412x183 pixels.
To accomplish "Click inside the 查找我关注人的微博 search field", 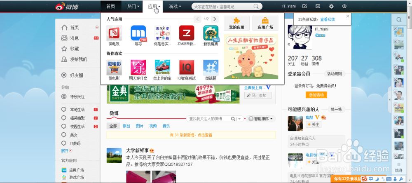I will tap(209, 119).
